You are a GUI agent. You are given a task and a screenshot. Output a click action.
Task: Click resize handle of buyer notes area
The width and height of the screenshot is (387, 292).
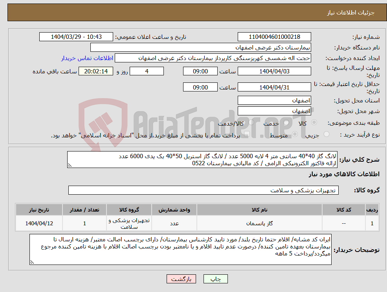[32, 263]
